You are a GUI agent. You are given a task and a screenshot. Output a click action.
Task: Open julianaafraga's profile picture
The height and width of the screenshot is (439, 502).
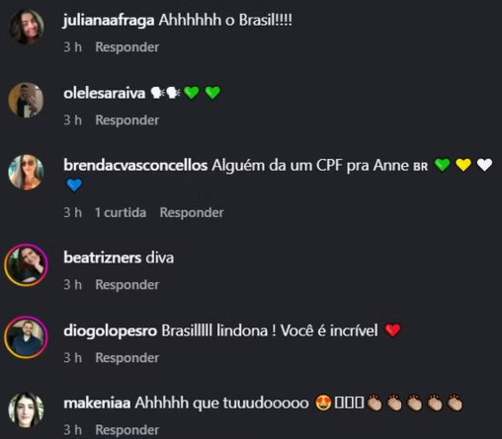coord(27,27)
